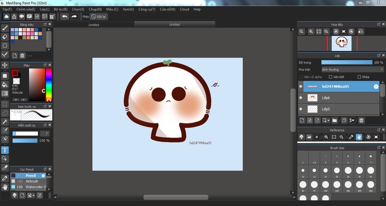Open file icon in Reference panel

click(309, 137)
